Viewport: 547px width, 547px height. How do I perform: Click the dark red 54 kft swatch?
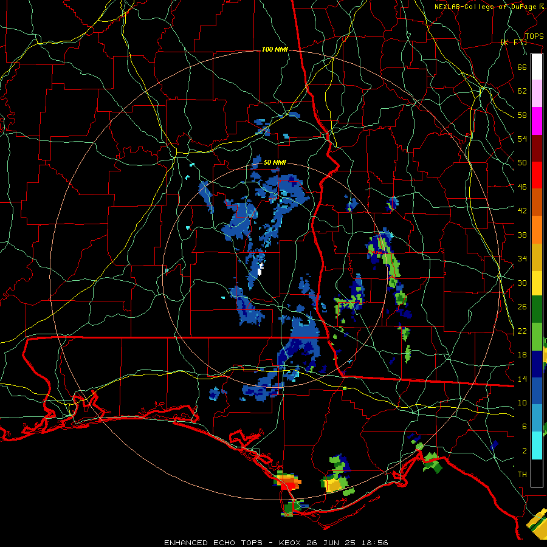(x=537, y=148)
